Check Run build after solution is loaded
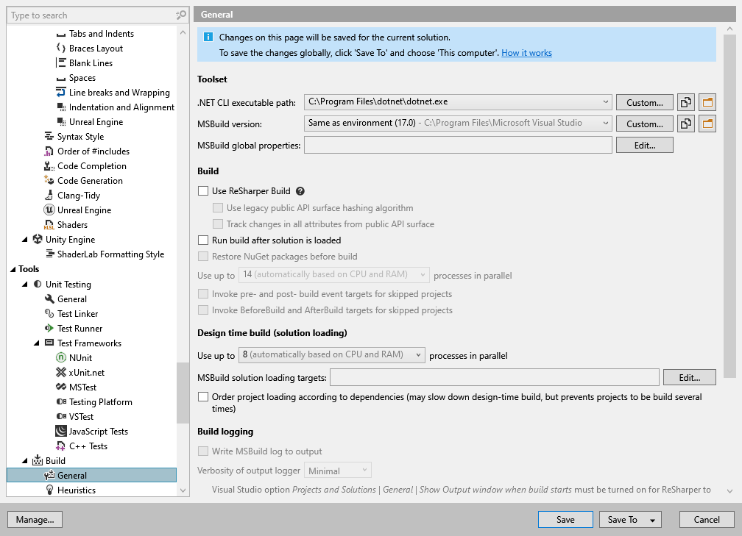The width and height of the screenshot is (742, 536). [x=202, y=240]
